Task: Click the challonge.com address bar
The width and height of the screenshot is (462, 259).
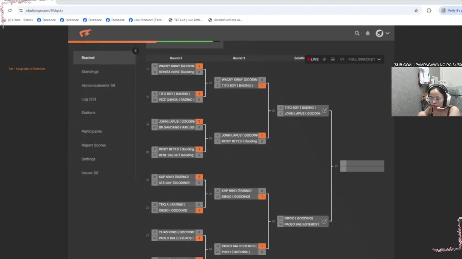Action: 217,10
